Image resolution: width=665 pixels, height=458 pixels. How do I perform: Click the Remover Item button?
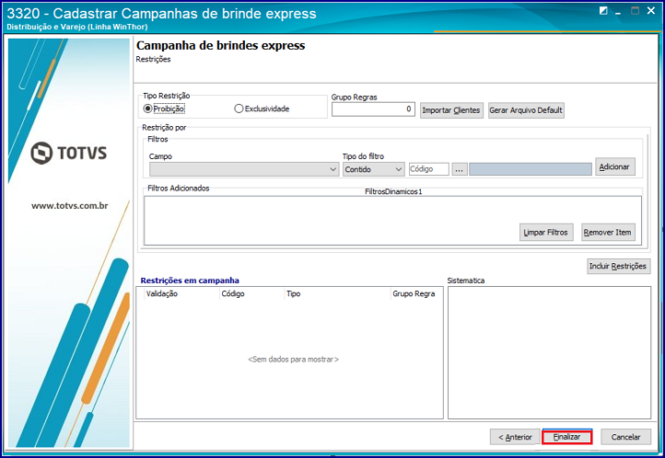coord(608,233)
